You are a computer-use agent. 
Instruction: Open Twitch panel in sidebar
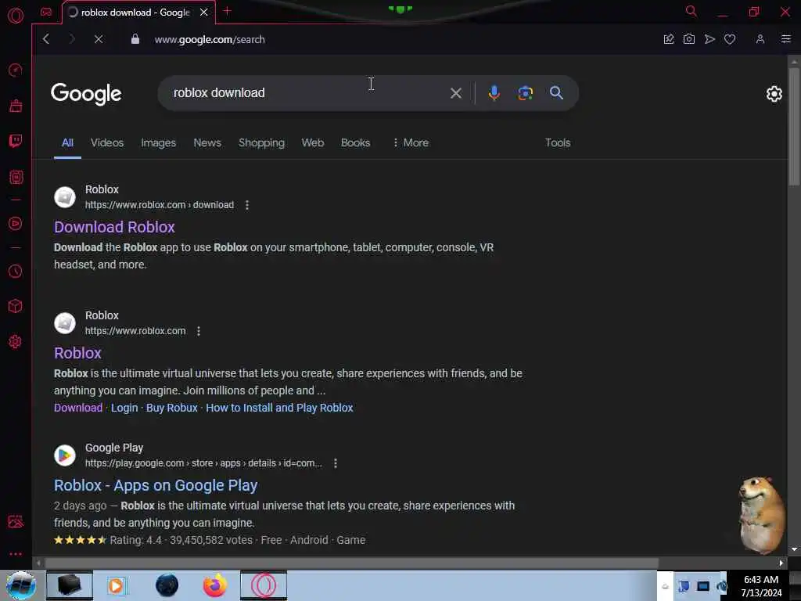[16, 141]
